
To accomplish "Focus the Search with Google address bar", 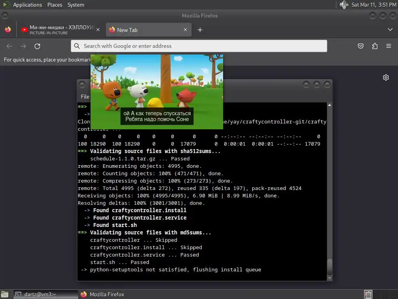I will 199,46.
